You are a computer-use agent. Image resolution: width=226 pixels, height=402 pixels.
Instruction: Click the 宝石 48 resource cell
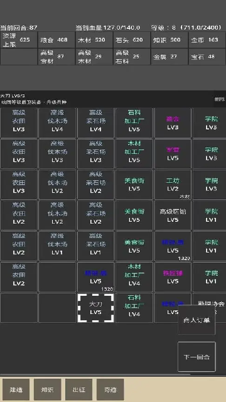pos(207,57)
